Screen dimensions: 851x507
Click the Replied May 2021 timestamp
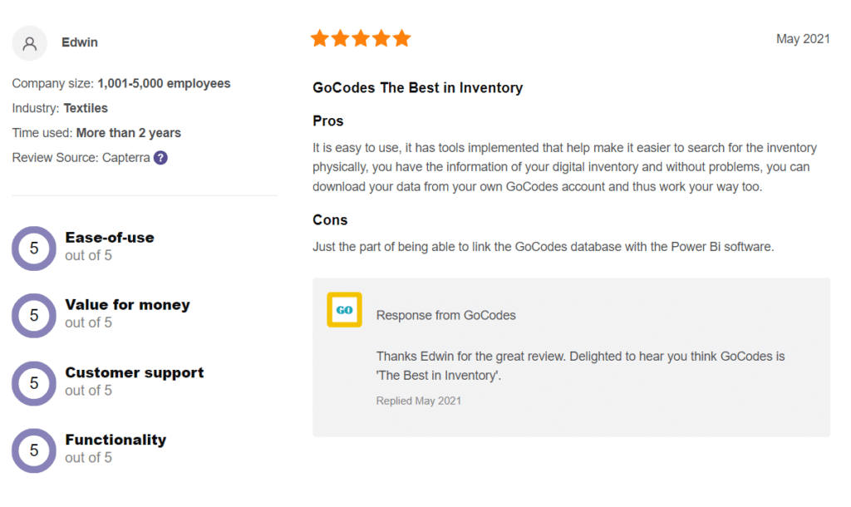pos(419,401)
